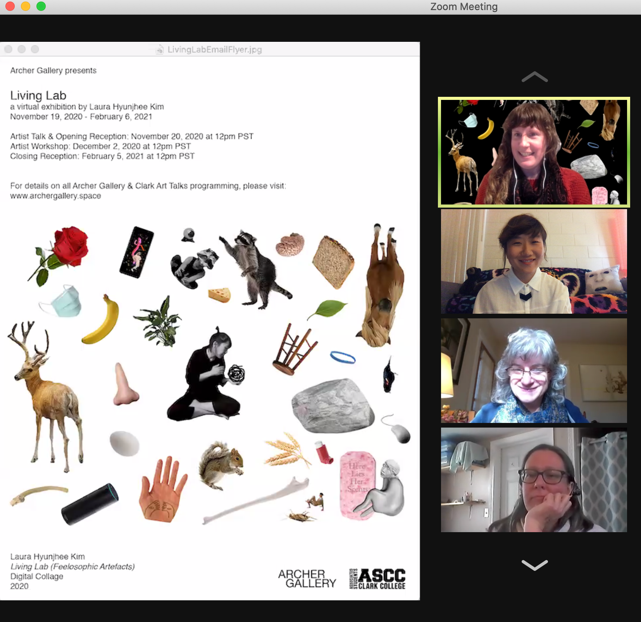The height and width of the screenshot is (622, 641).
Task: Click the green leaf in the collage
Action: (328, 309)
